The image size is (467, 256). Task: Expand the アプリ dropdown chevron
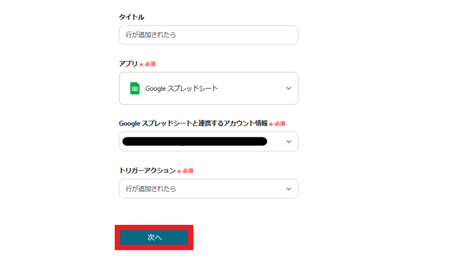click(289, 89)
